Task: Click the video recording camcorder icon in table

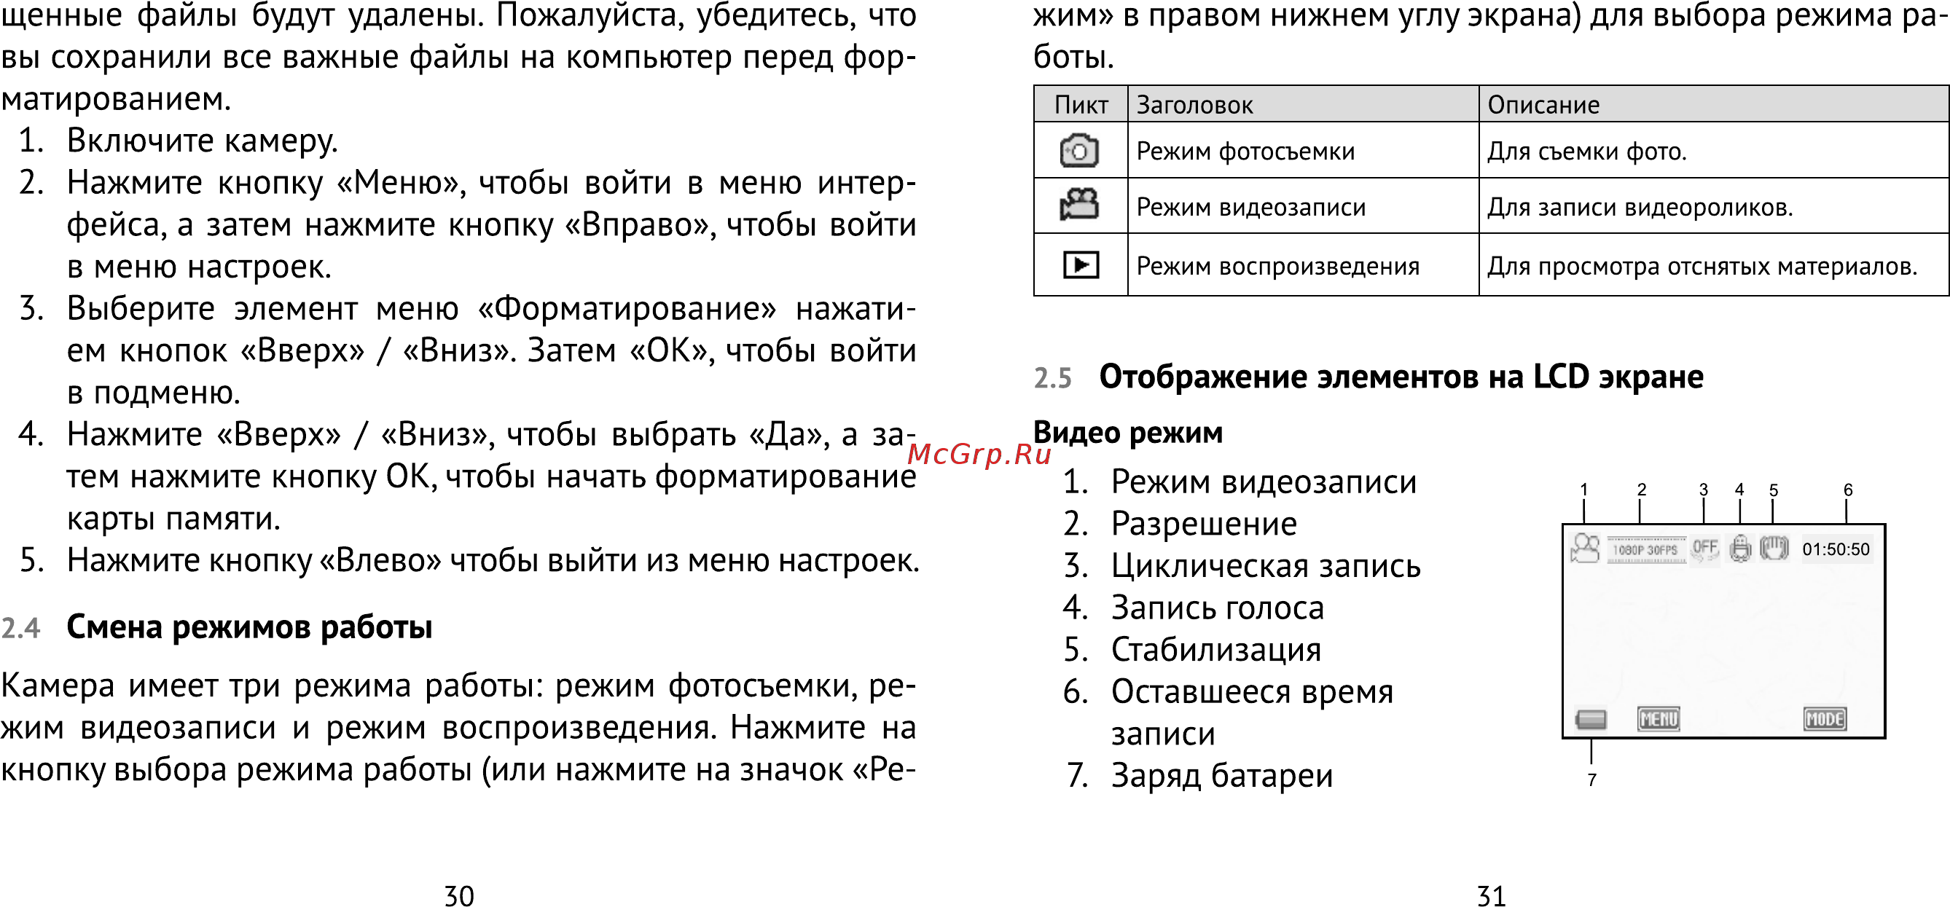Action: point(1079,205)
